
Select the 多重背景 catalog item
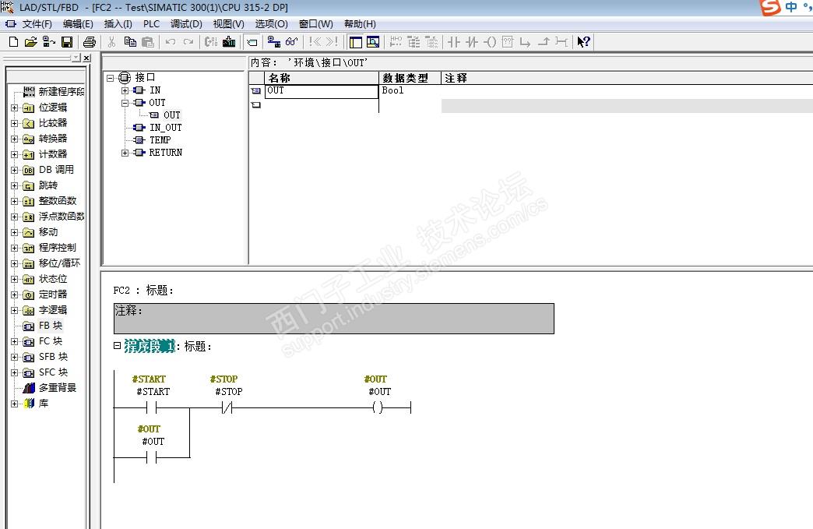pyautogui.click(x=57, y=387)
